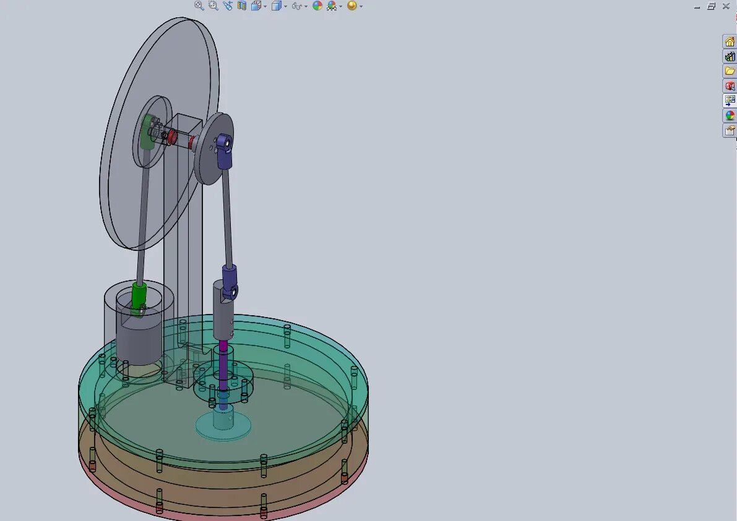Click the Apply Scene icon
Screen dimensions: 737x521
[332, 6]
